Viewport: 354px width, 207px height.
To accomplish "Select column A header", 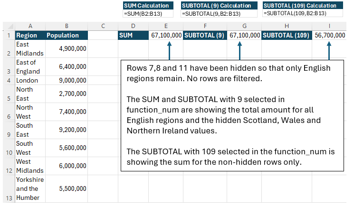I will click(30, 26).
